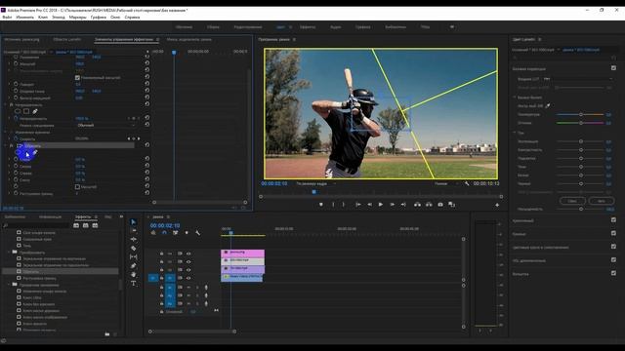This screenshot has height=351, width=625.
Task: Select the Slip tool
Action: [133, 257]
